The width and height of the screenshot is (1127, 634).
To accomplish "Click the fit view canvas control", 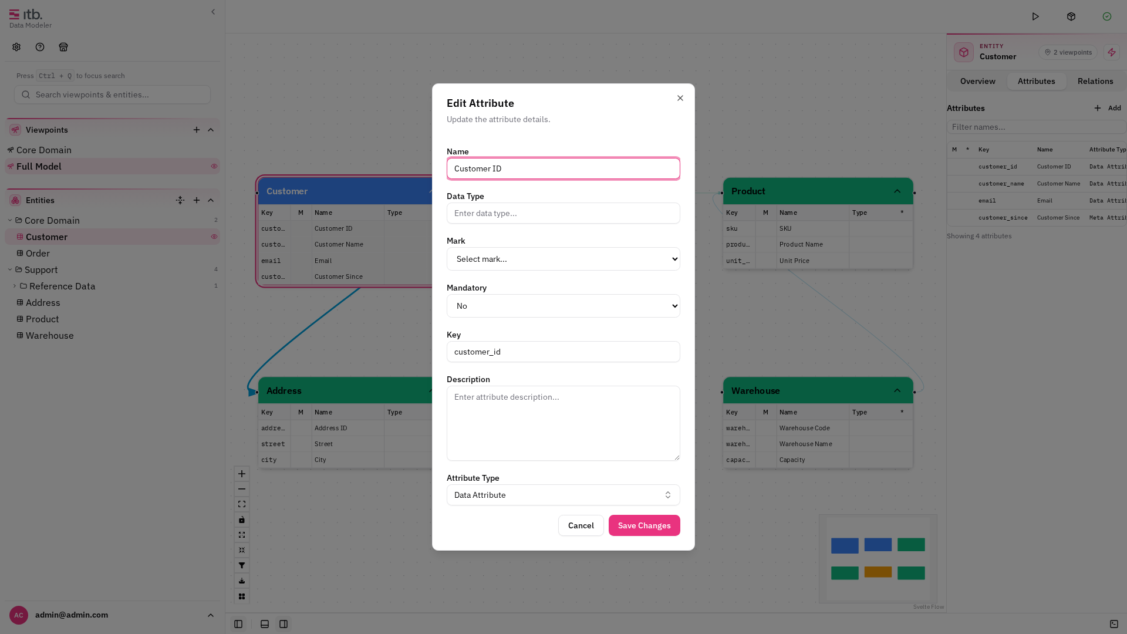I will [242, 504].
